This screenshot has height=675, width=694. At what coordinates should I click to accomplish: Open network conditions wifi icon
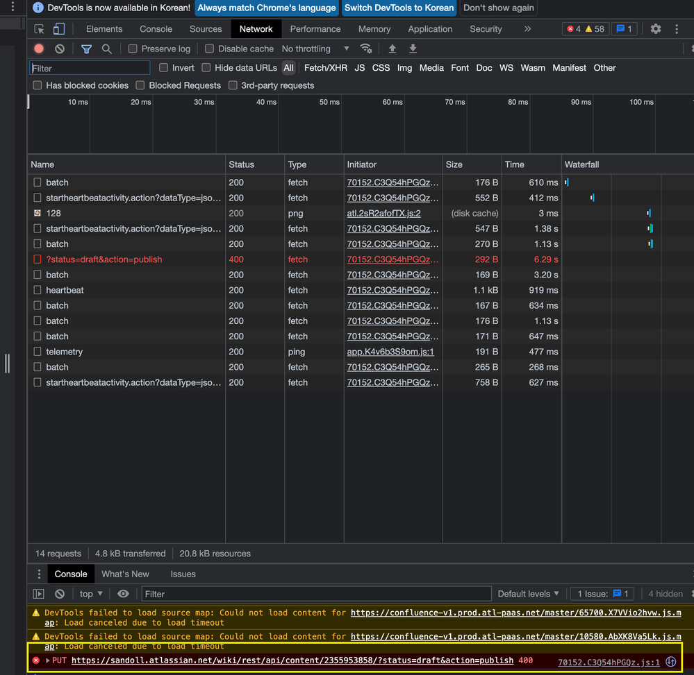366,49
